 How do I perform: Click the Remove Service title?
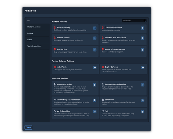[x=63, y=37]
